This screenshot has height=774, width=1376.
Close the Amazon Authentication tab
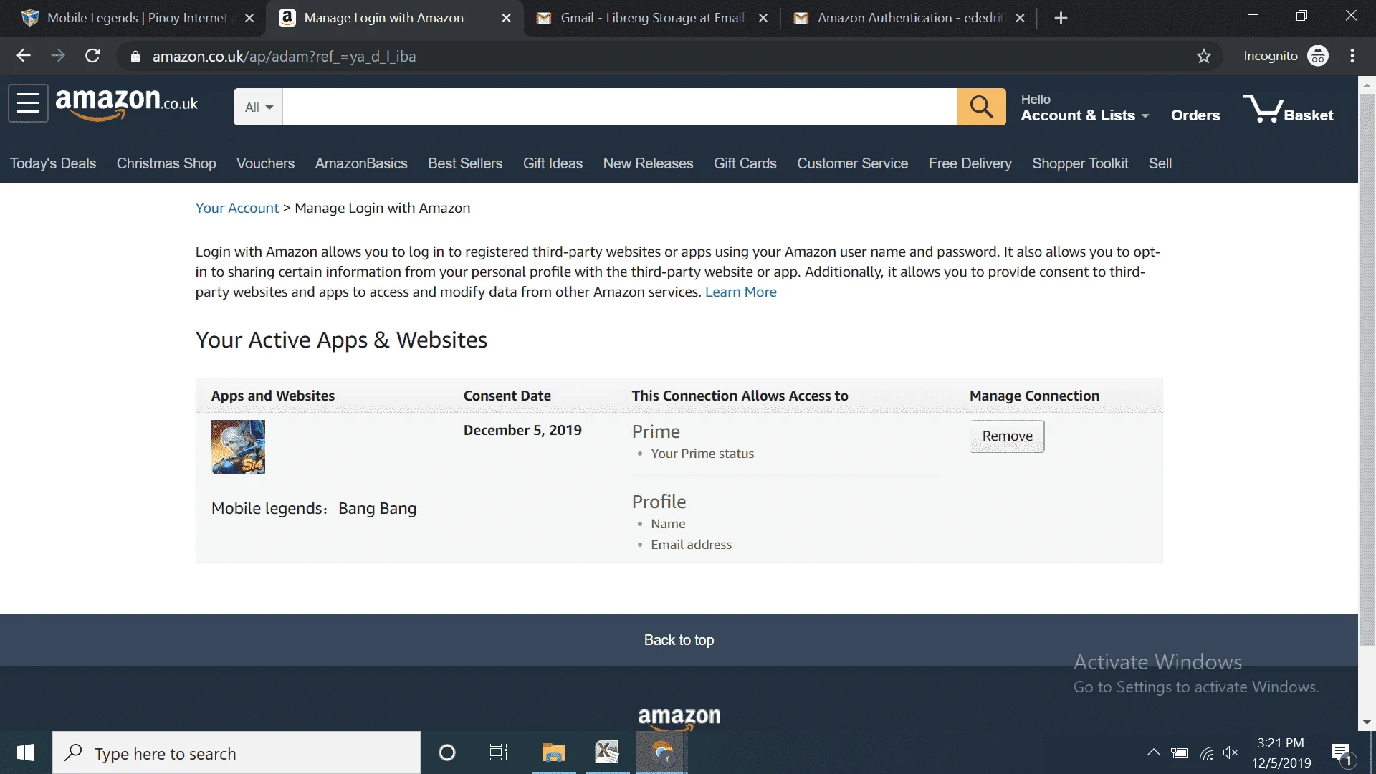(1020, 18)
